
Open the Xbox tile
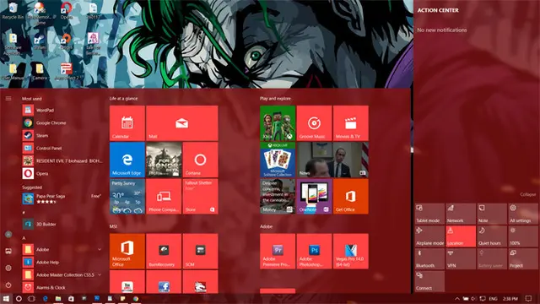pos(278,123)
